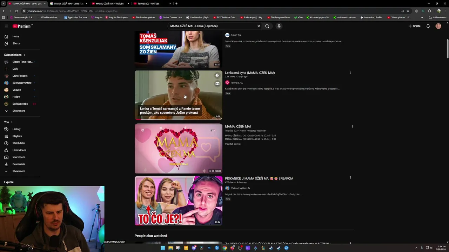Open the Televízia JOJ channel under Lenka video
The width and height of the screenshot is (449, 252).
click(x=237, y=83)
